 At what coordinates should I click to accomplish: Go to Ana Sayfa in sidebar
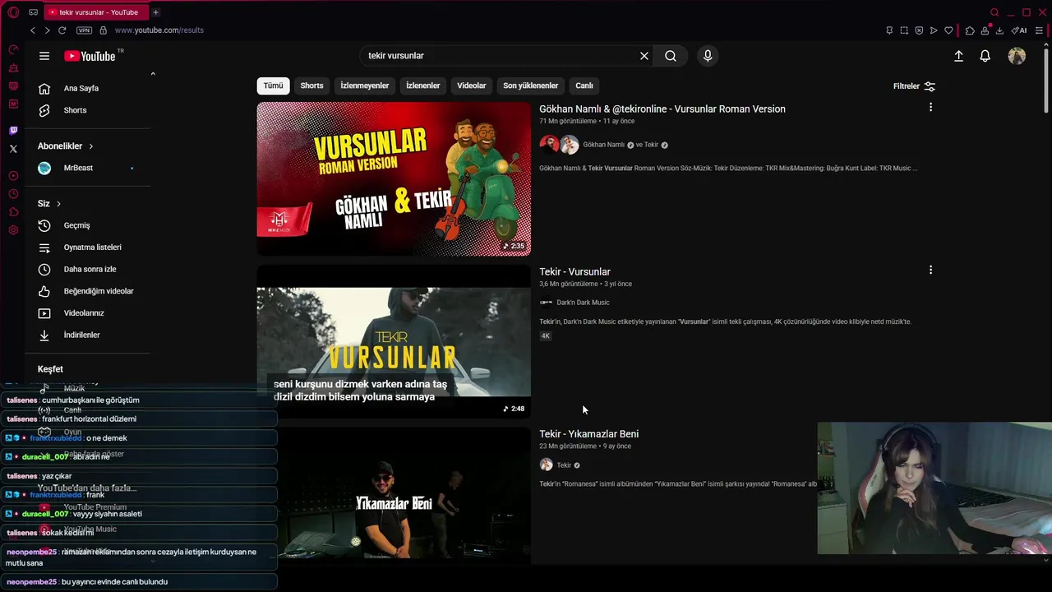pyautogui.click(x=89, y=89)
